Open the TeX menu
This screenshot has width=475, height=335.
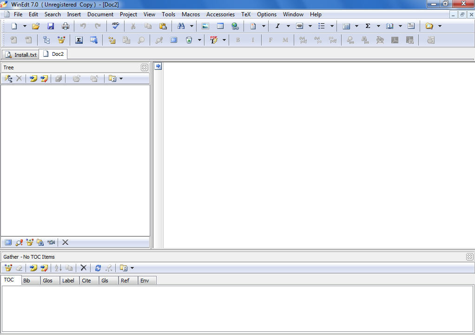[x=246, y=14]
